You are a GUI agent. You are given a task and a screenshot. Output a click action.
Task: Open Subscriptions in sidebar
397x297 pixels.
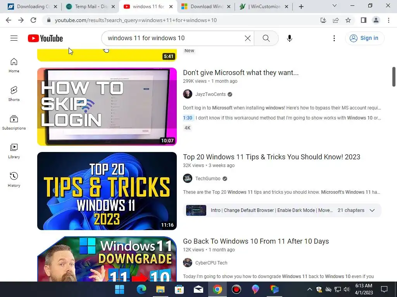click(14, 123)
